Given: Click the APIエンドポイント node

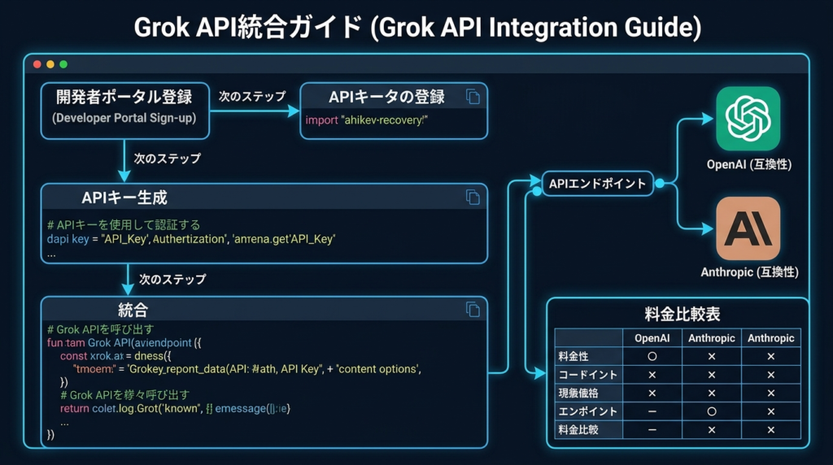Looking at the screenshot, I should click(598, 184).
